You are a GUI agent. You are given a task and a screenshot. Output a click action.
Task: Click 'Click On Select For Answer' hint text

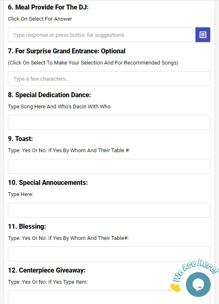coord(40,19)
